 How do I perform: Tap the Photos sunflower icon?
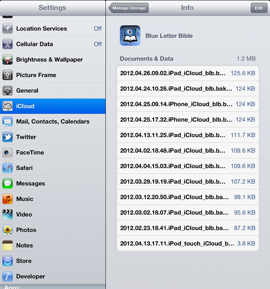point(8,230)
